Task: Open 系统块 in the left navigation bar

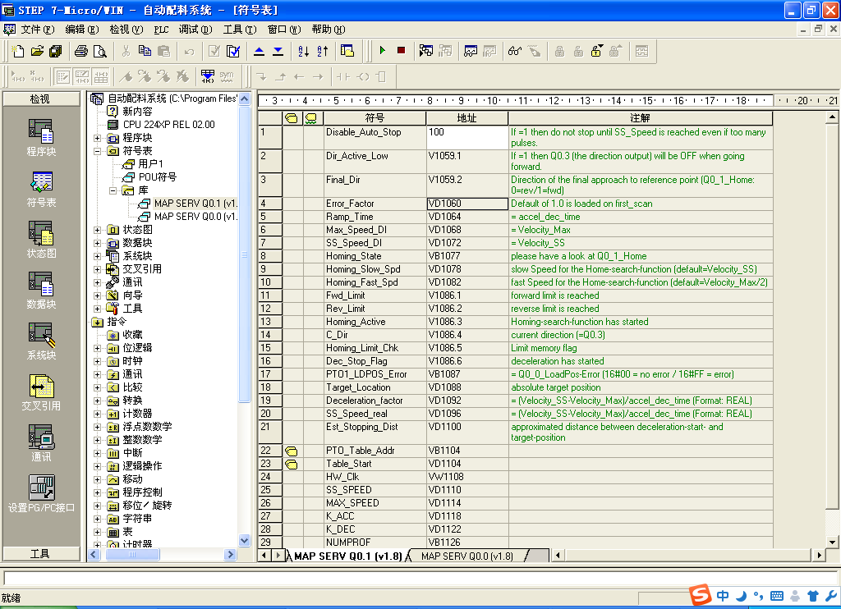Action: 41,341
